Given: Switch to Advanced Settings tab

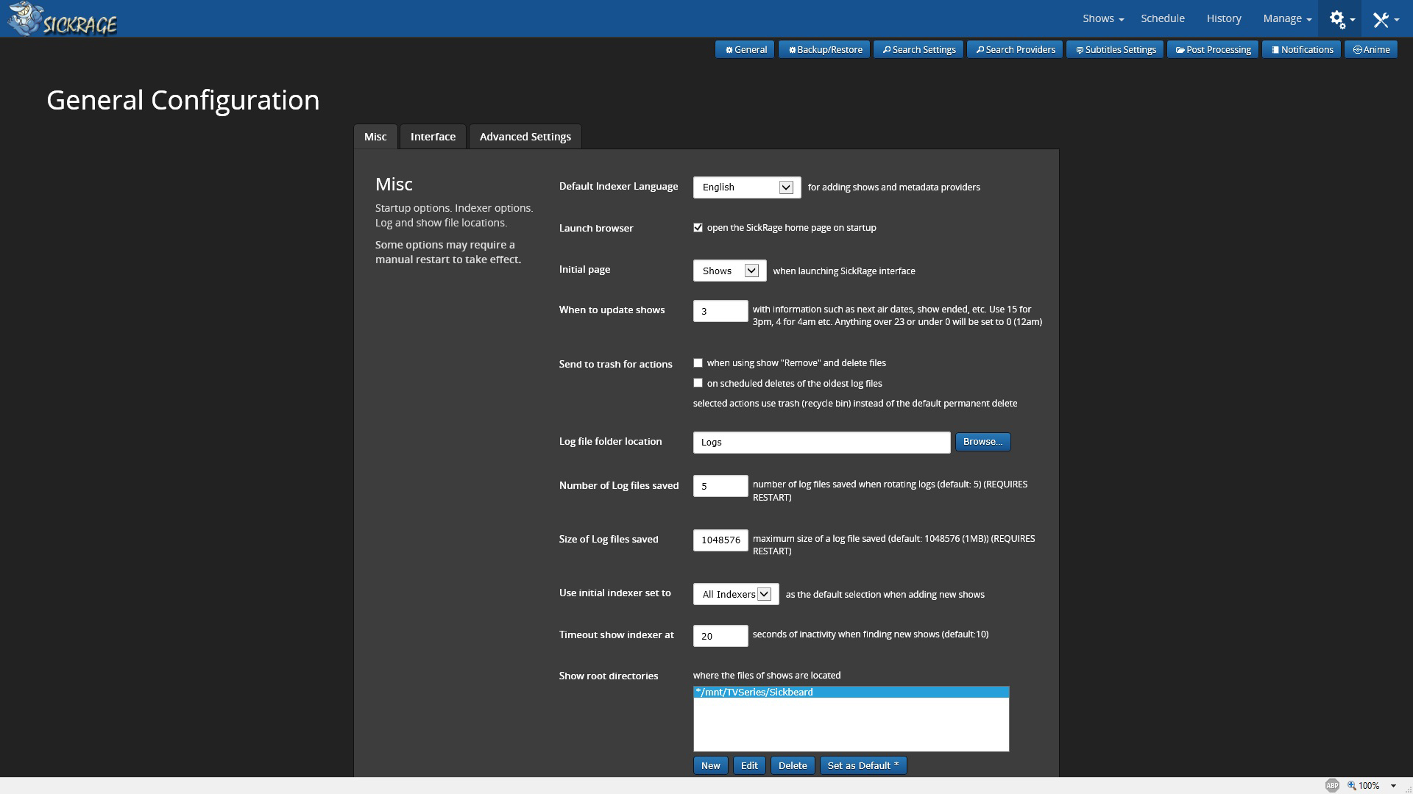Looking at the screenshot, I should tap(525, 137).
